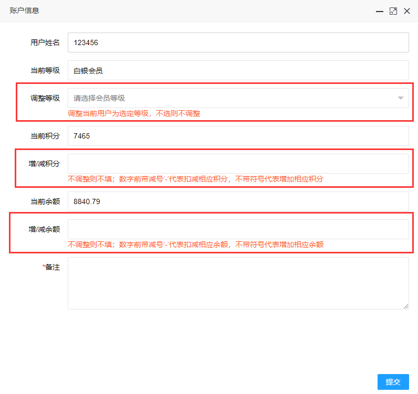Click the textarea resize handle of 备注
The width and height of the screenshot is (418, 394).
coord(406,306)
